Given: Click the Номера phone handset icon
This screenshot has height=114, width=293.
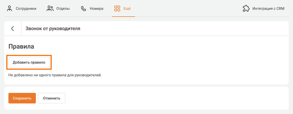Looking at the screenshot, I should (x=84, y=8).
